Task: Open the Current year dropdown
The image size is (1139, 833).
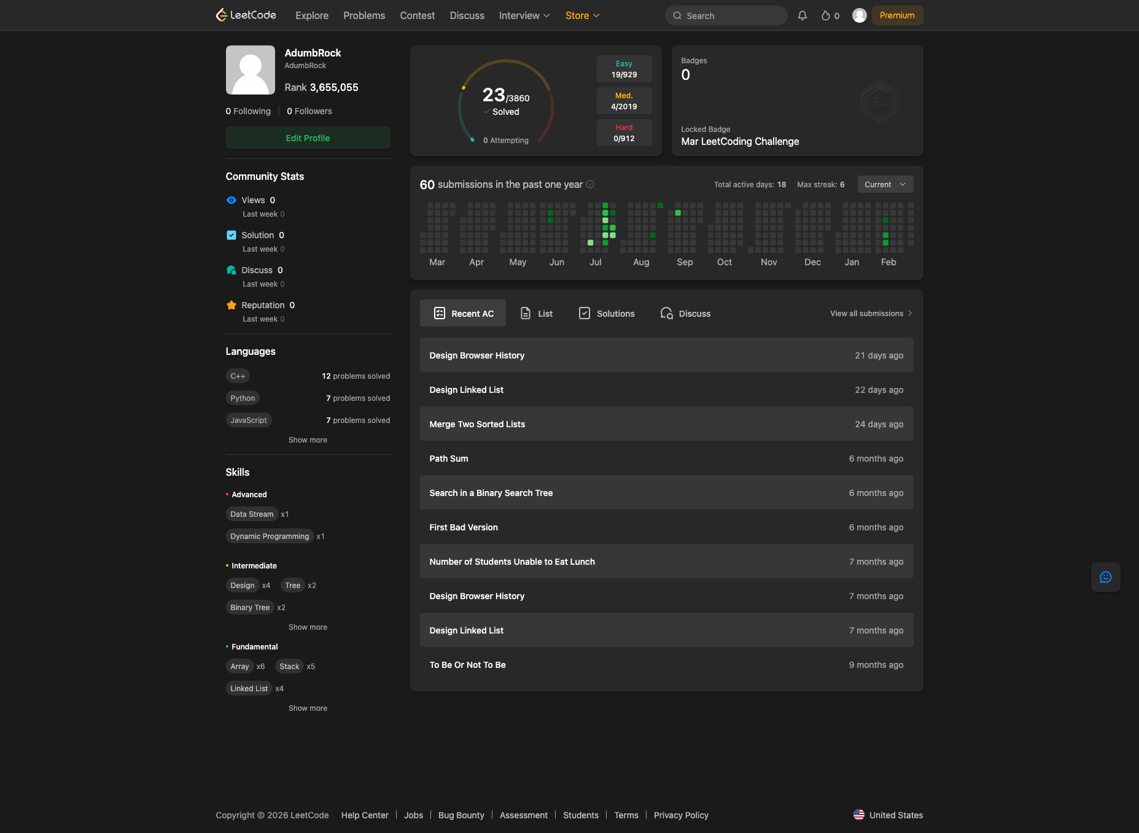Action: click(885, 184)
